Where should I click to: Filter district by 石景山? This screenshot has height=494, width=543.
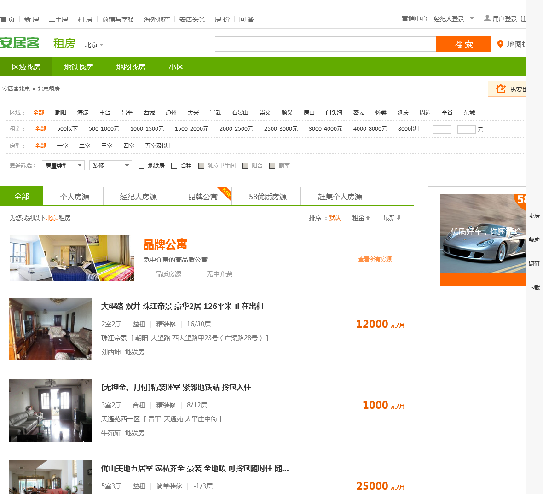(x=240, y=113)
